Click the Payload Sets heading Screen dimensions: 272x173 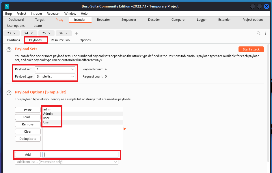click(x=26, y=49)
